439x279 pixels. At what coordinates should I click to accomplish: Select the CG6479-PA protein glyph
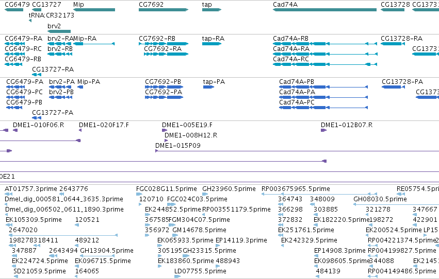(x=15, y=87)
